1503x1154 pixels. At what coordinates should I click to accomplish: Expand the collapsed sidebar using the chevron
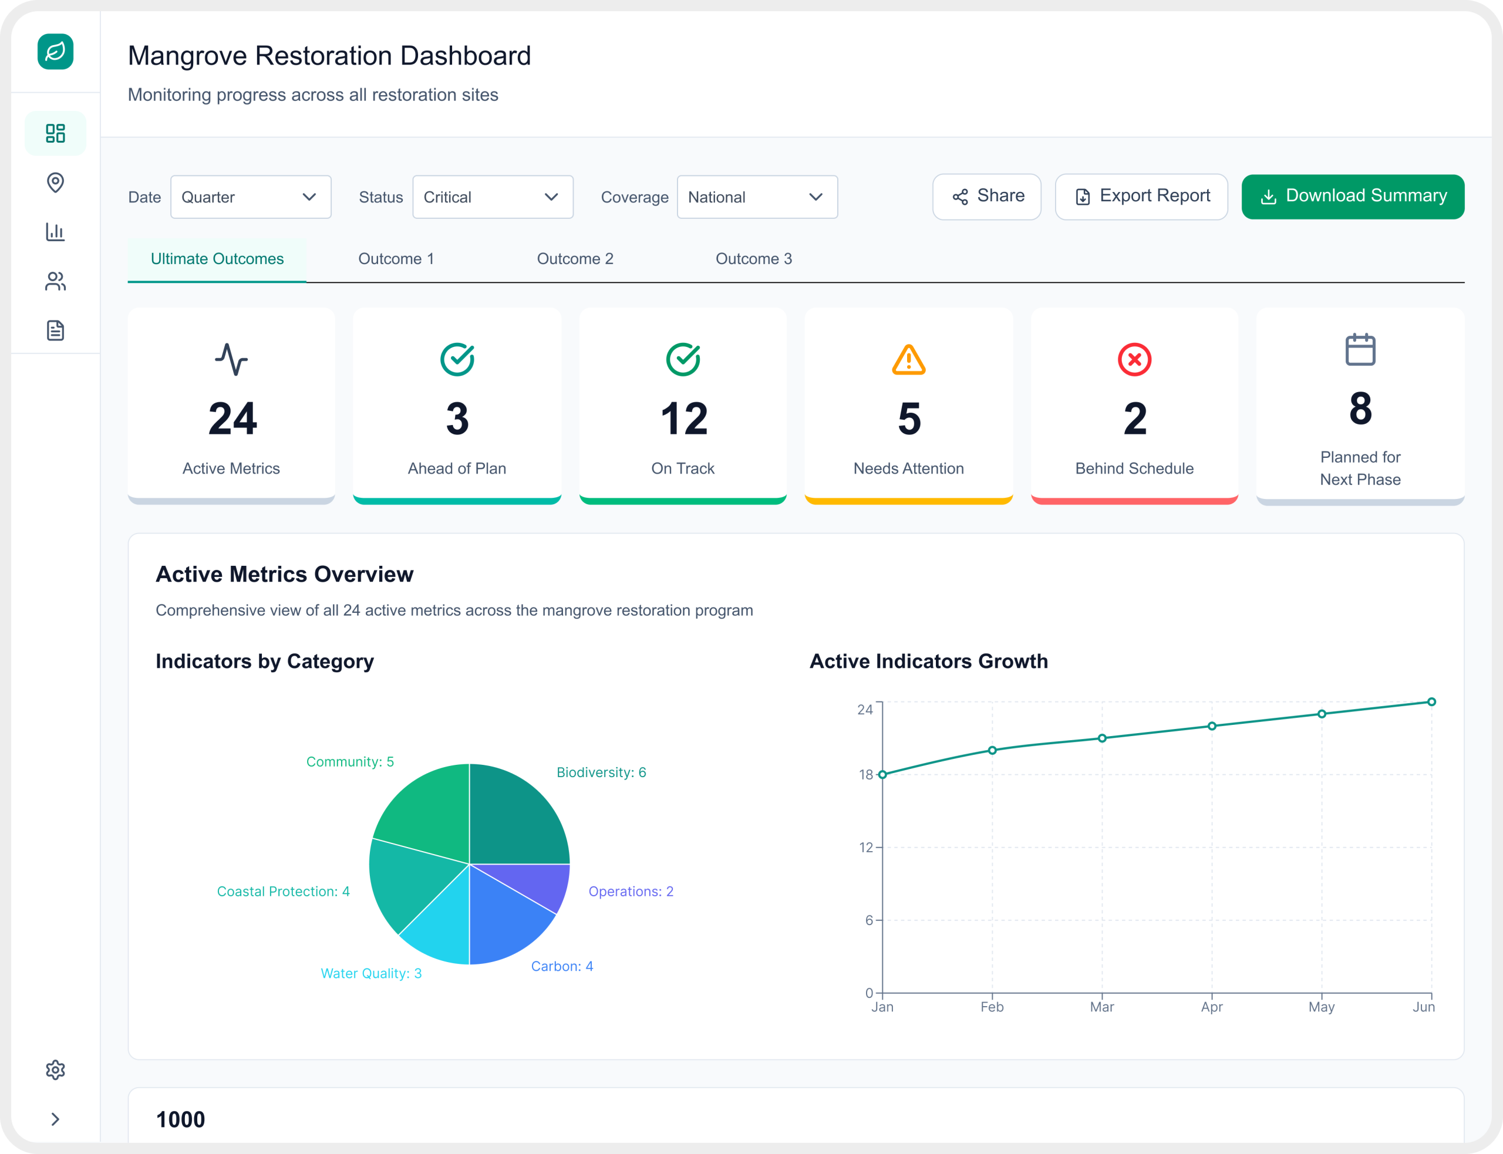(55, 1119)
